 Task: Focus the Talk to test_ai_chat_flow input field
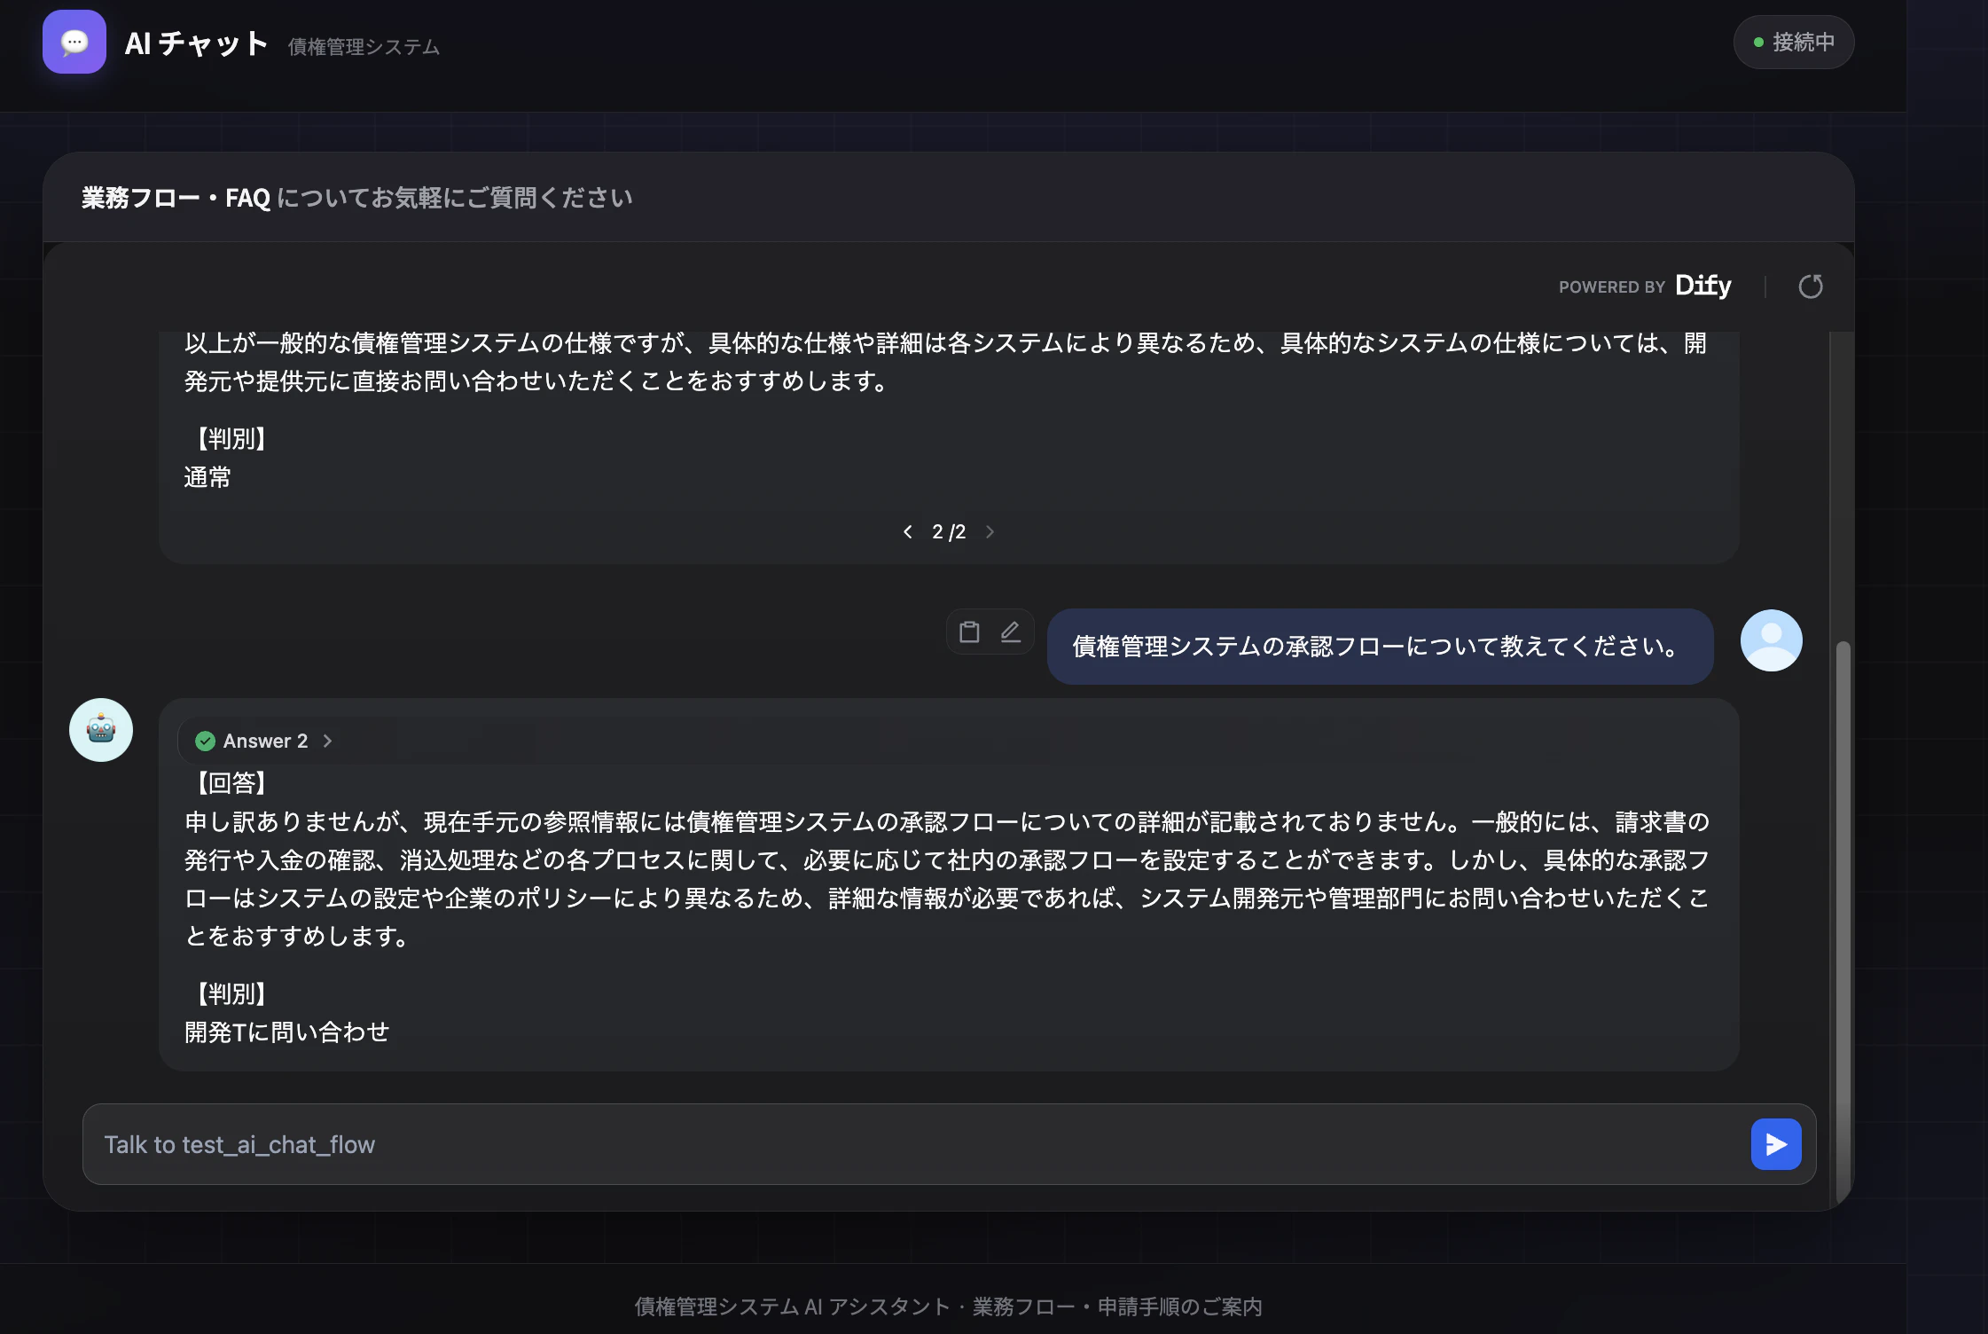click(798, 1144)
